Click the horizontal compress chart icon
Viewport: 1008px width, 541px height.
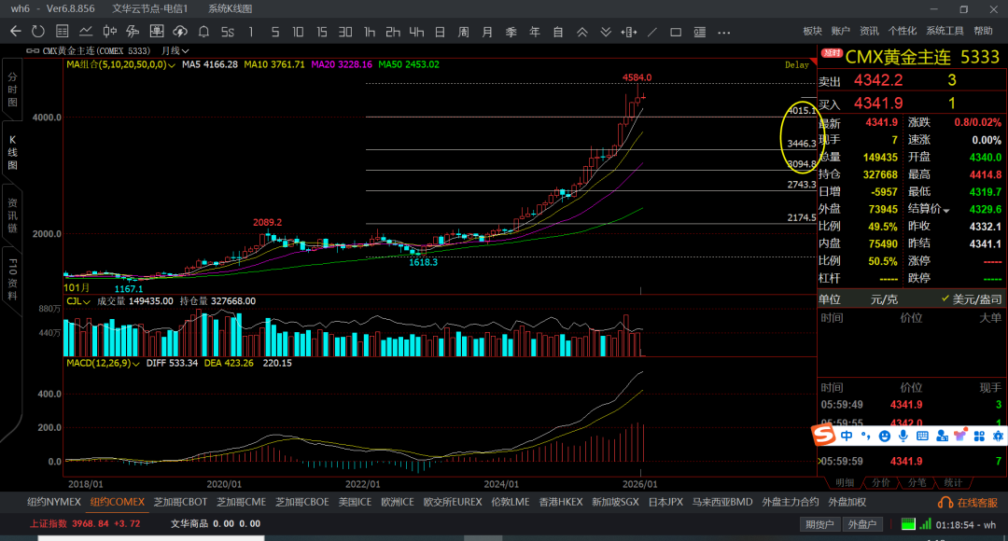[x=629, y=32]
